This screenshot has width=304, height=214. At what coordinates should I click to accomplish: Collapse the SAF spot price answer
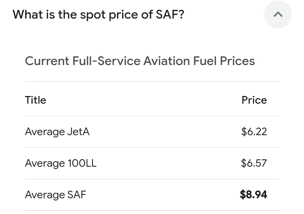pos(278,15)
